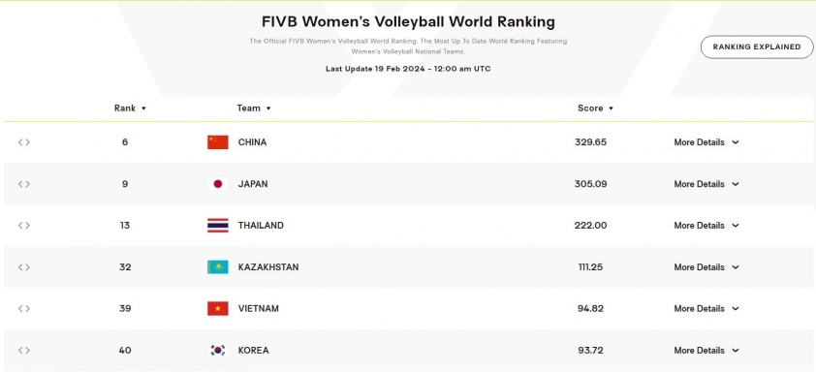This screenshot has height=372, width=816.
Task: Sort the table by Score column
Action: [595, 108]
